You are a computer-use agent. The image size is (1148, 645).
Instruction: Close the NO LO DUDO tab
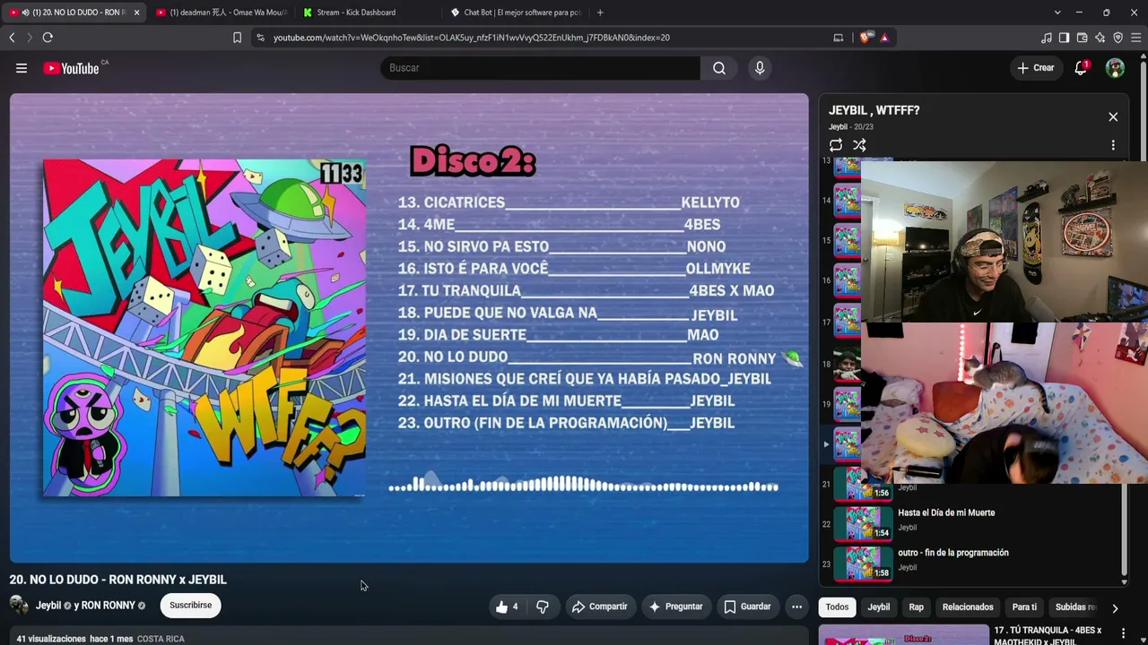coord(136,13)
